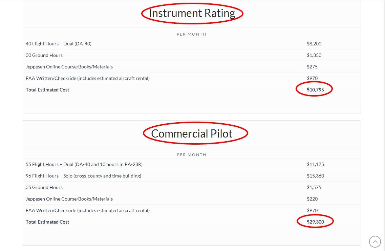Click the $11,175 price value
Screen dimensions: 385x251
pos(315,164)
